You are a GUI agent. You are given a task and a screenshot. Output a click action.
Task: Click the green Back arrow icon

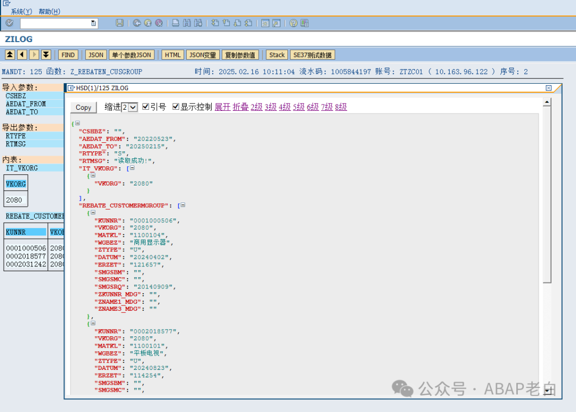(137, 23)
